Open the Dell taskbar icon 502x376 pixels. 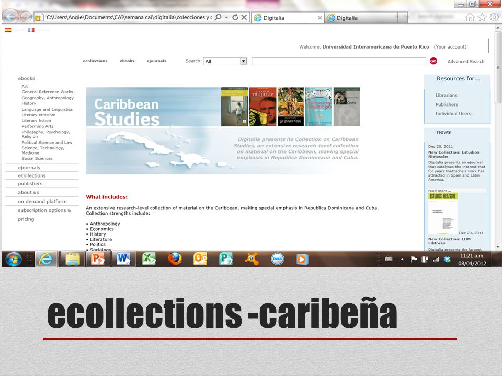click(x=277, y=259)
